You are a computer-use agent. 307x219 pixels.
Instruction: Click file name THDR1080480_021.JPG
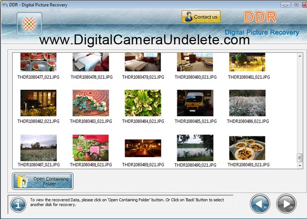(x=196, y=77)
